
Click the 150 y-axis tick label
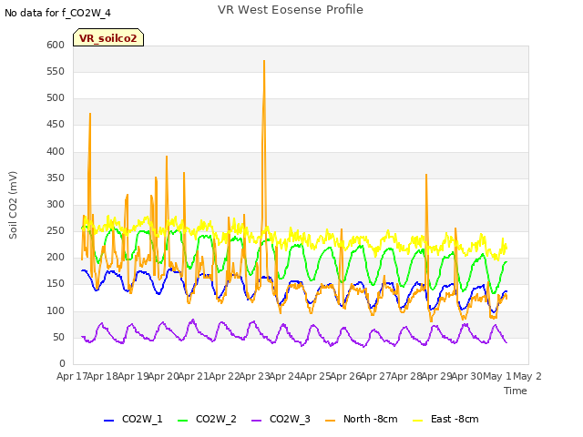point(56,284)
